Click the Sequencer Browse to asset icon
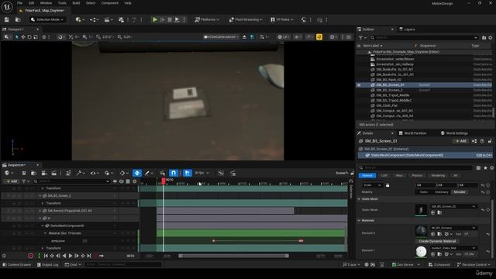 coord(33,173)
